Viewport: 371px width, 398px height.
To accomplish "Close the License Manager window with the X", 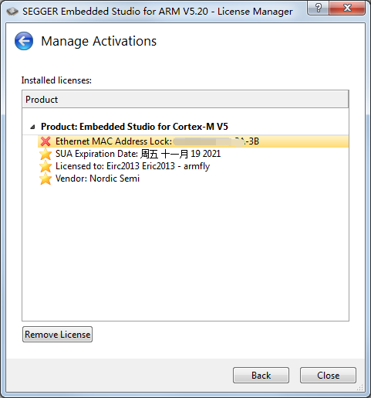I will coord(347,9).
